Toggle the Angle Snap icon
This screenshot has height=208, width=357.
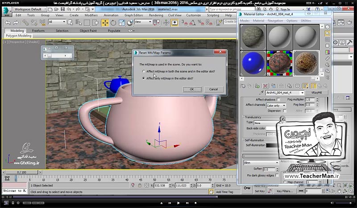tap(193, 23)
